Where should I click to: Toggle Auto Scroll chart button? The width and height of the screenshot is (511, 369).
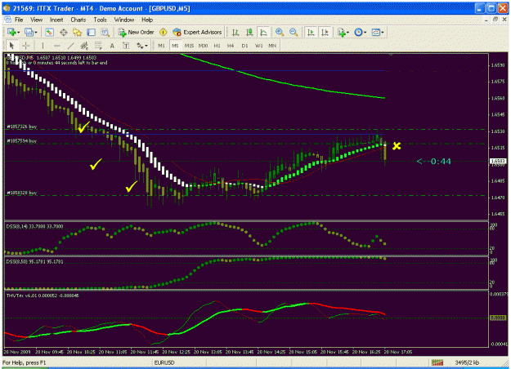point(311,32)
